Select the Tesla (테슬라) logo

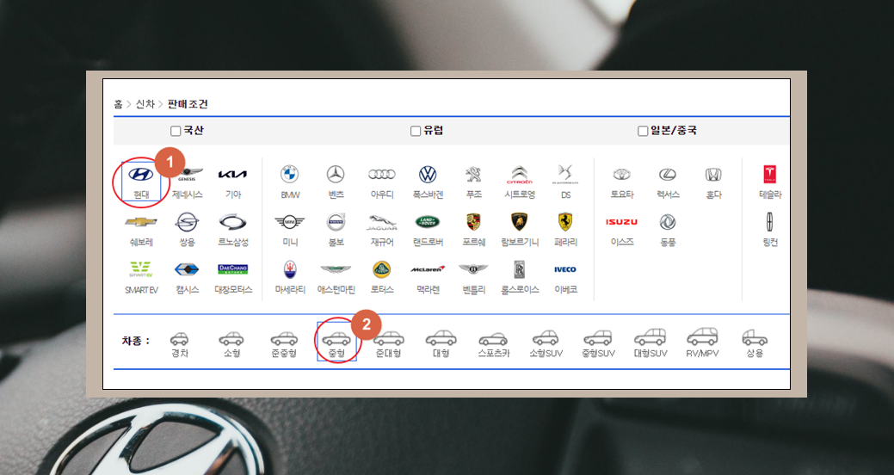tap(770, 174)
